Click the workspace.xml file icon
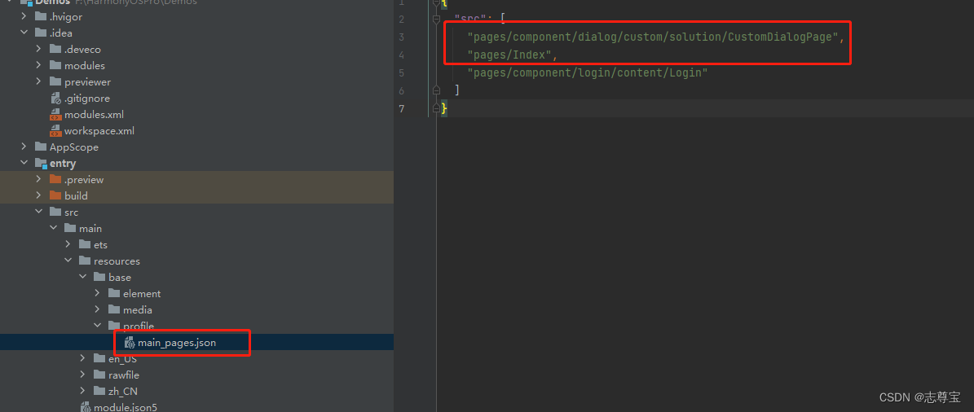Image resolution: width=974 pixels, height=412 pixels. tap(55, 131)
